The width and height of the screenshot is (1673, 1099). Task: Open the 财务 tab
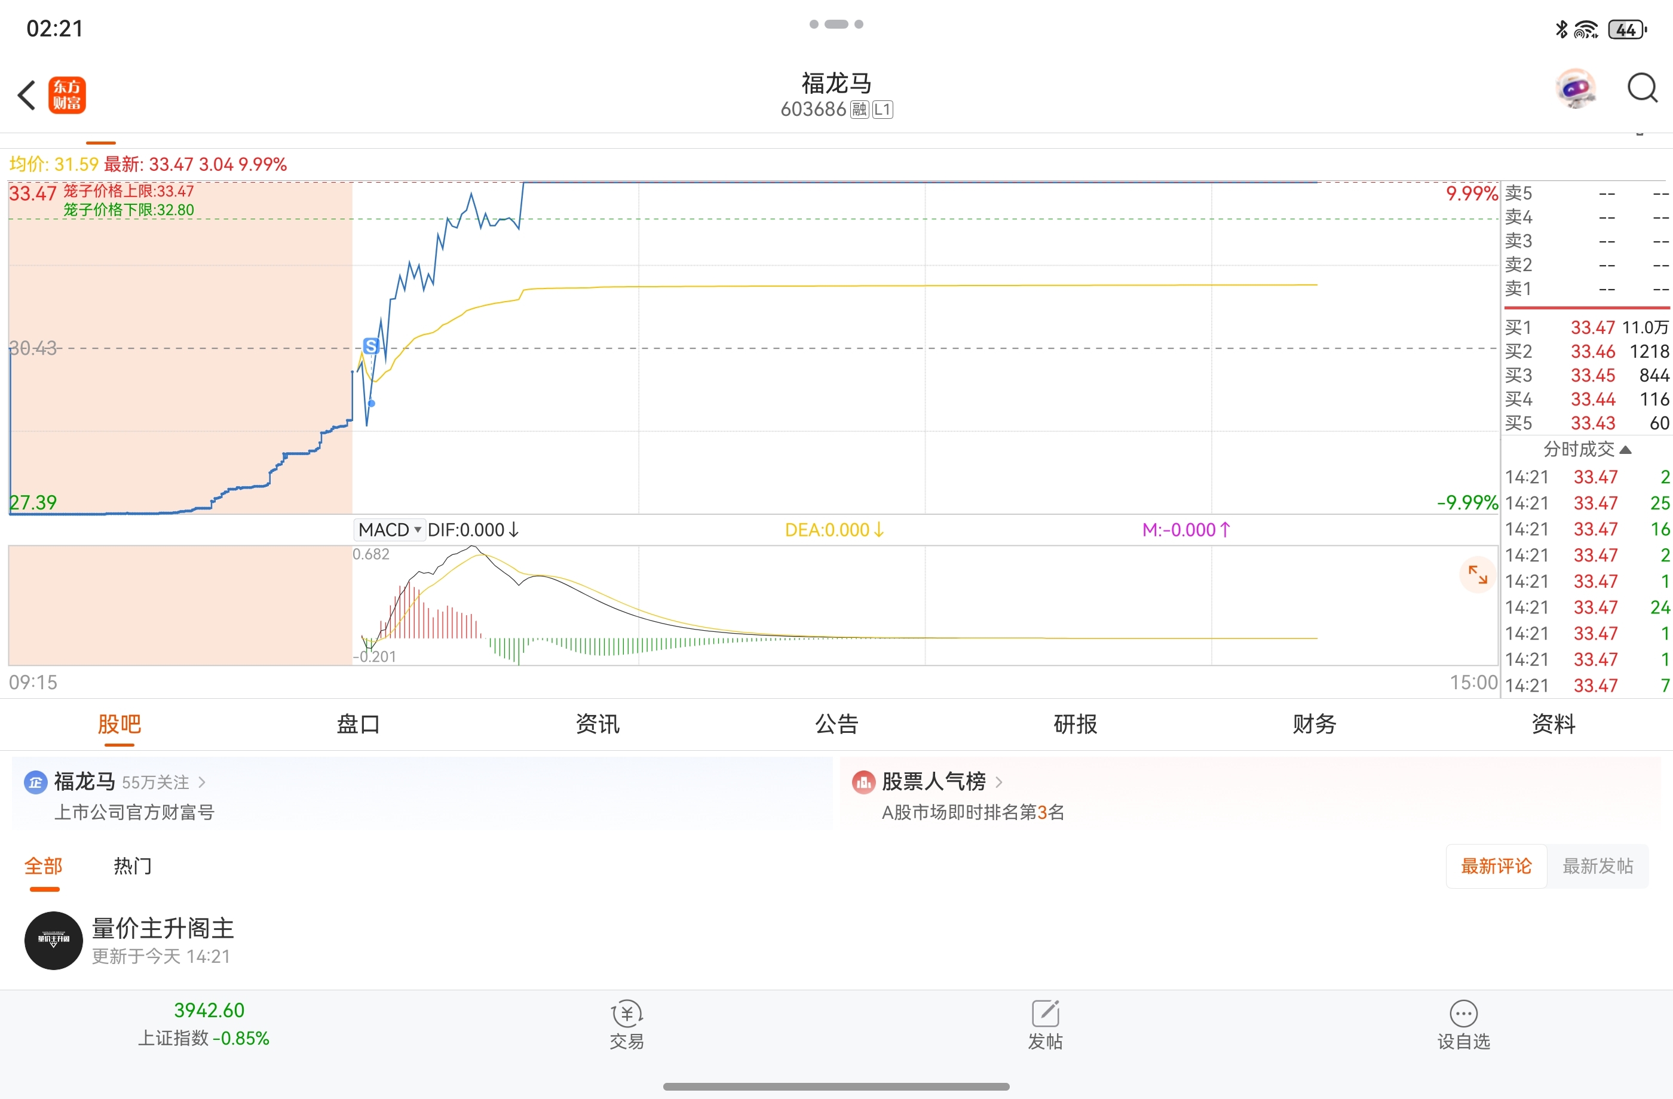click(x=1314, y=724)
